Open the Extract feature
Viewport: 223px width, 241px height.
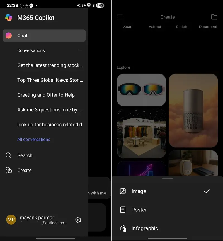tap(155, 26)
